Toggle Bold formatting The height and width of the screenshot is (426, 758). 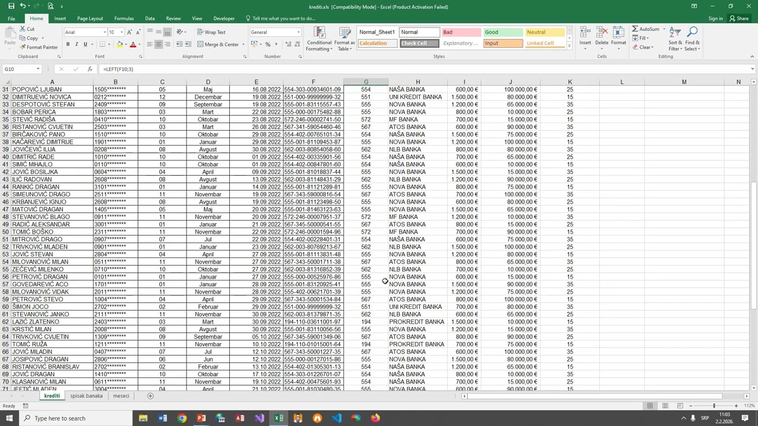pyautogui.click(x=68, y=44)
